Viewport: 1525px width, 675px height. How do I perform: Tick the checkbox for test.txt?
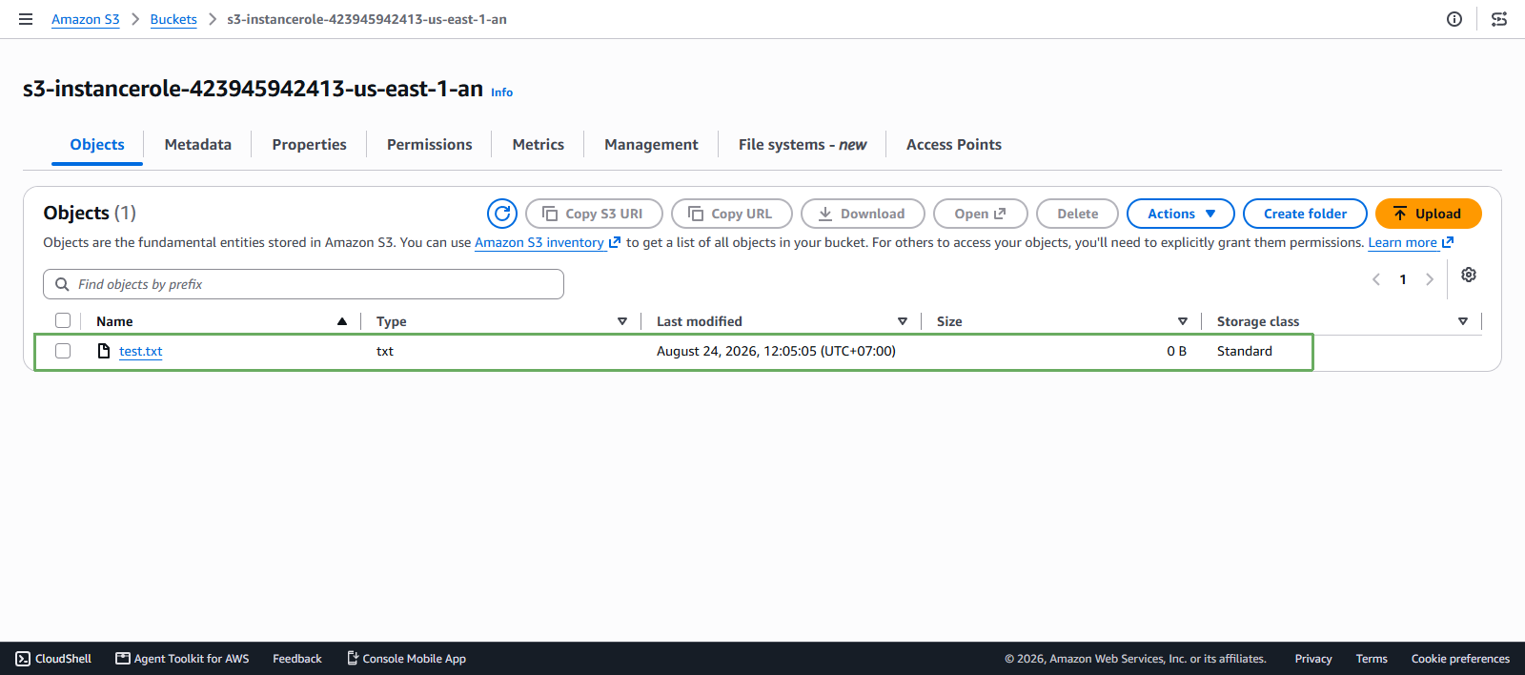[63, 351]
